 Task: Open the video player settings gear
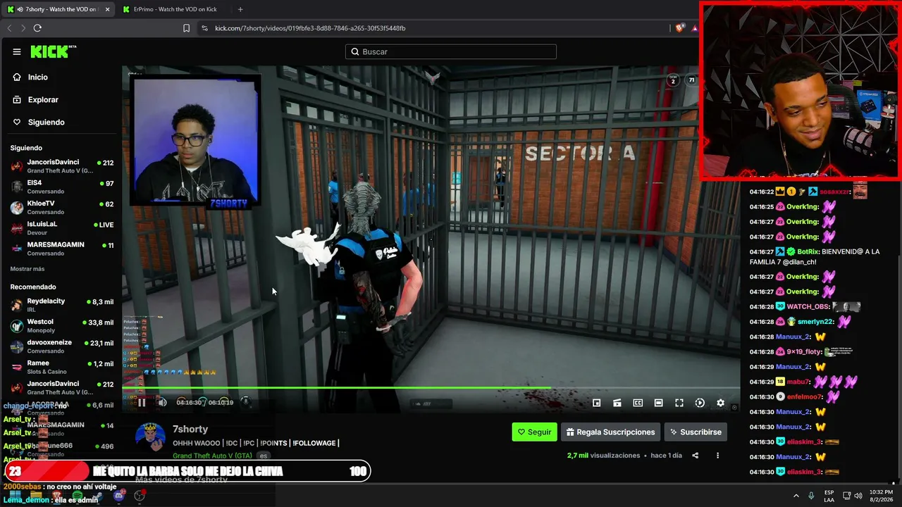pos(720,403)
